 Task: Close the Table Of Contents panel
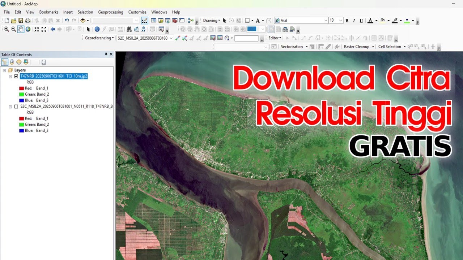111,54
